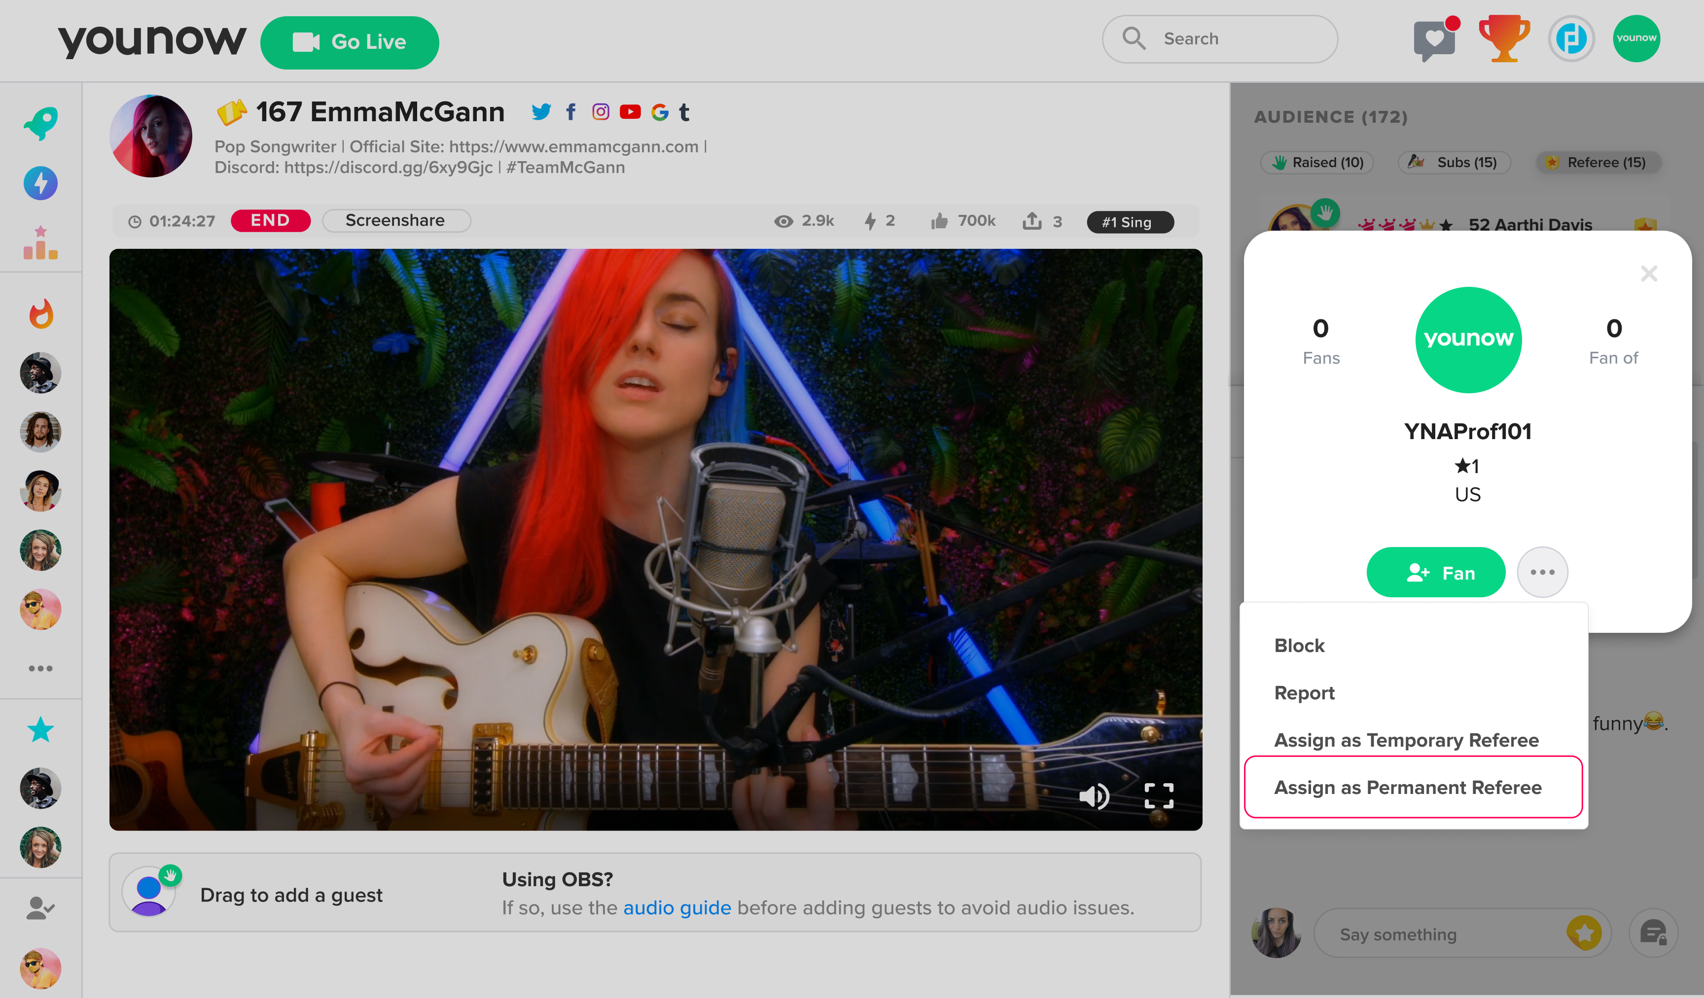
Task: Choose Block from the user menu
Action: pyautogui.click(x=1299, y=645)
